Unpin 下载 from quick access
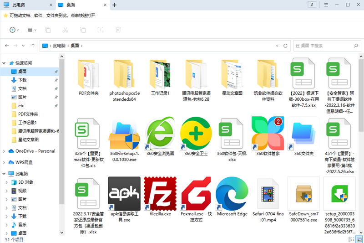The image size is (364, 243). (x=56, y=80)
